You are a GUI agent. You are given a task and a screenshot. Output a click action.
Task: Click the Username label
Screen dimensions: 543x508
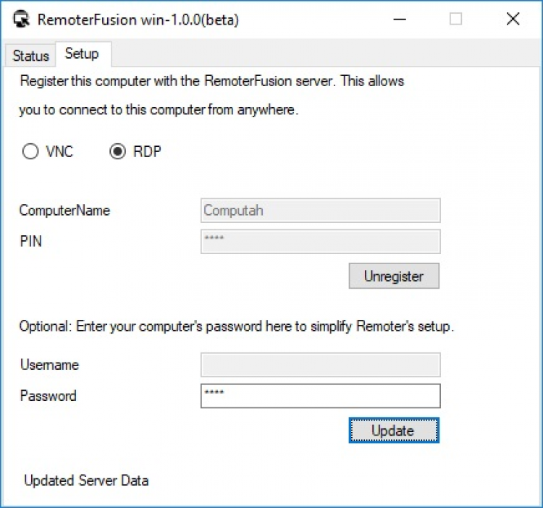tap(49, 365)
